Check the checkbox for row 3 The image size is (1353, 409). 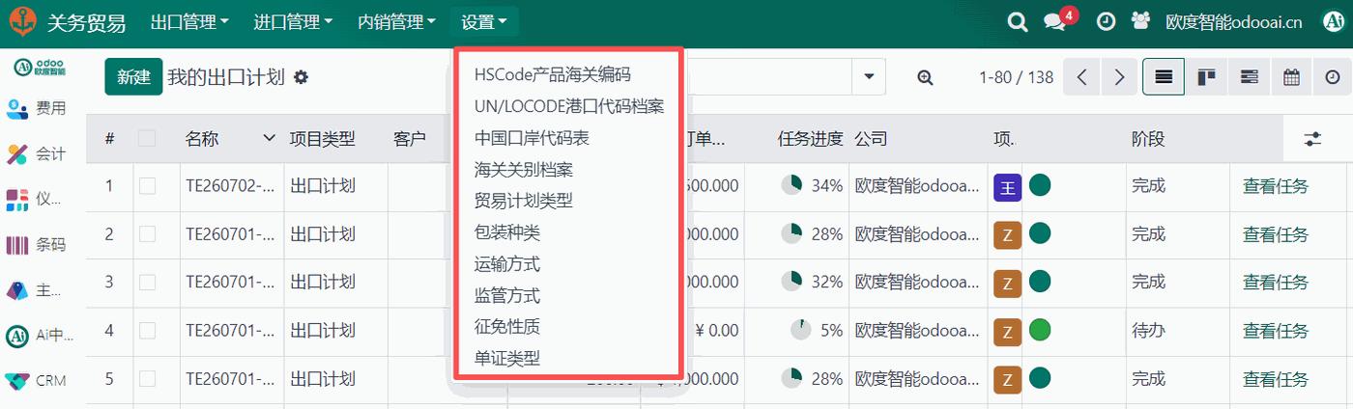[x=147, y=283]
